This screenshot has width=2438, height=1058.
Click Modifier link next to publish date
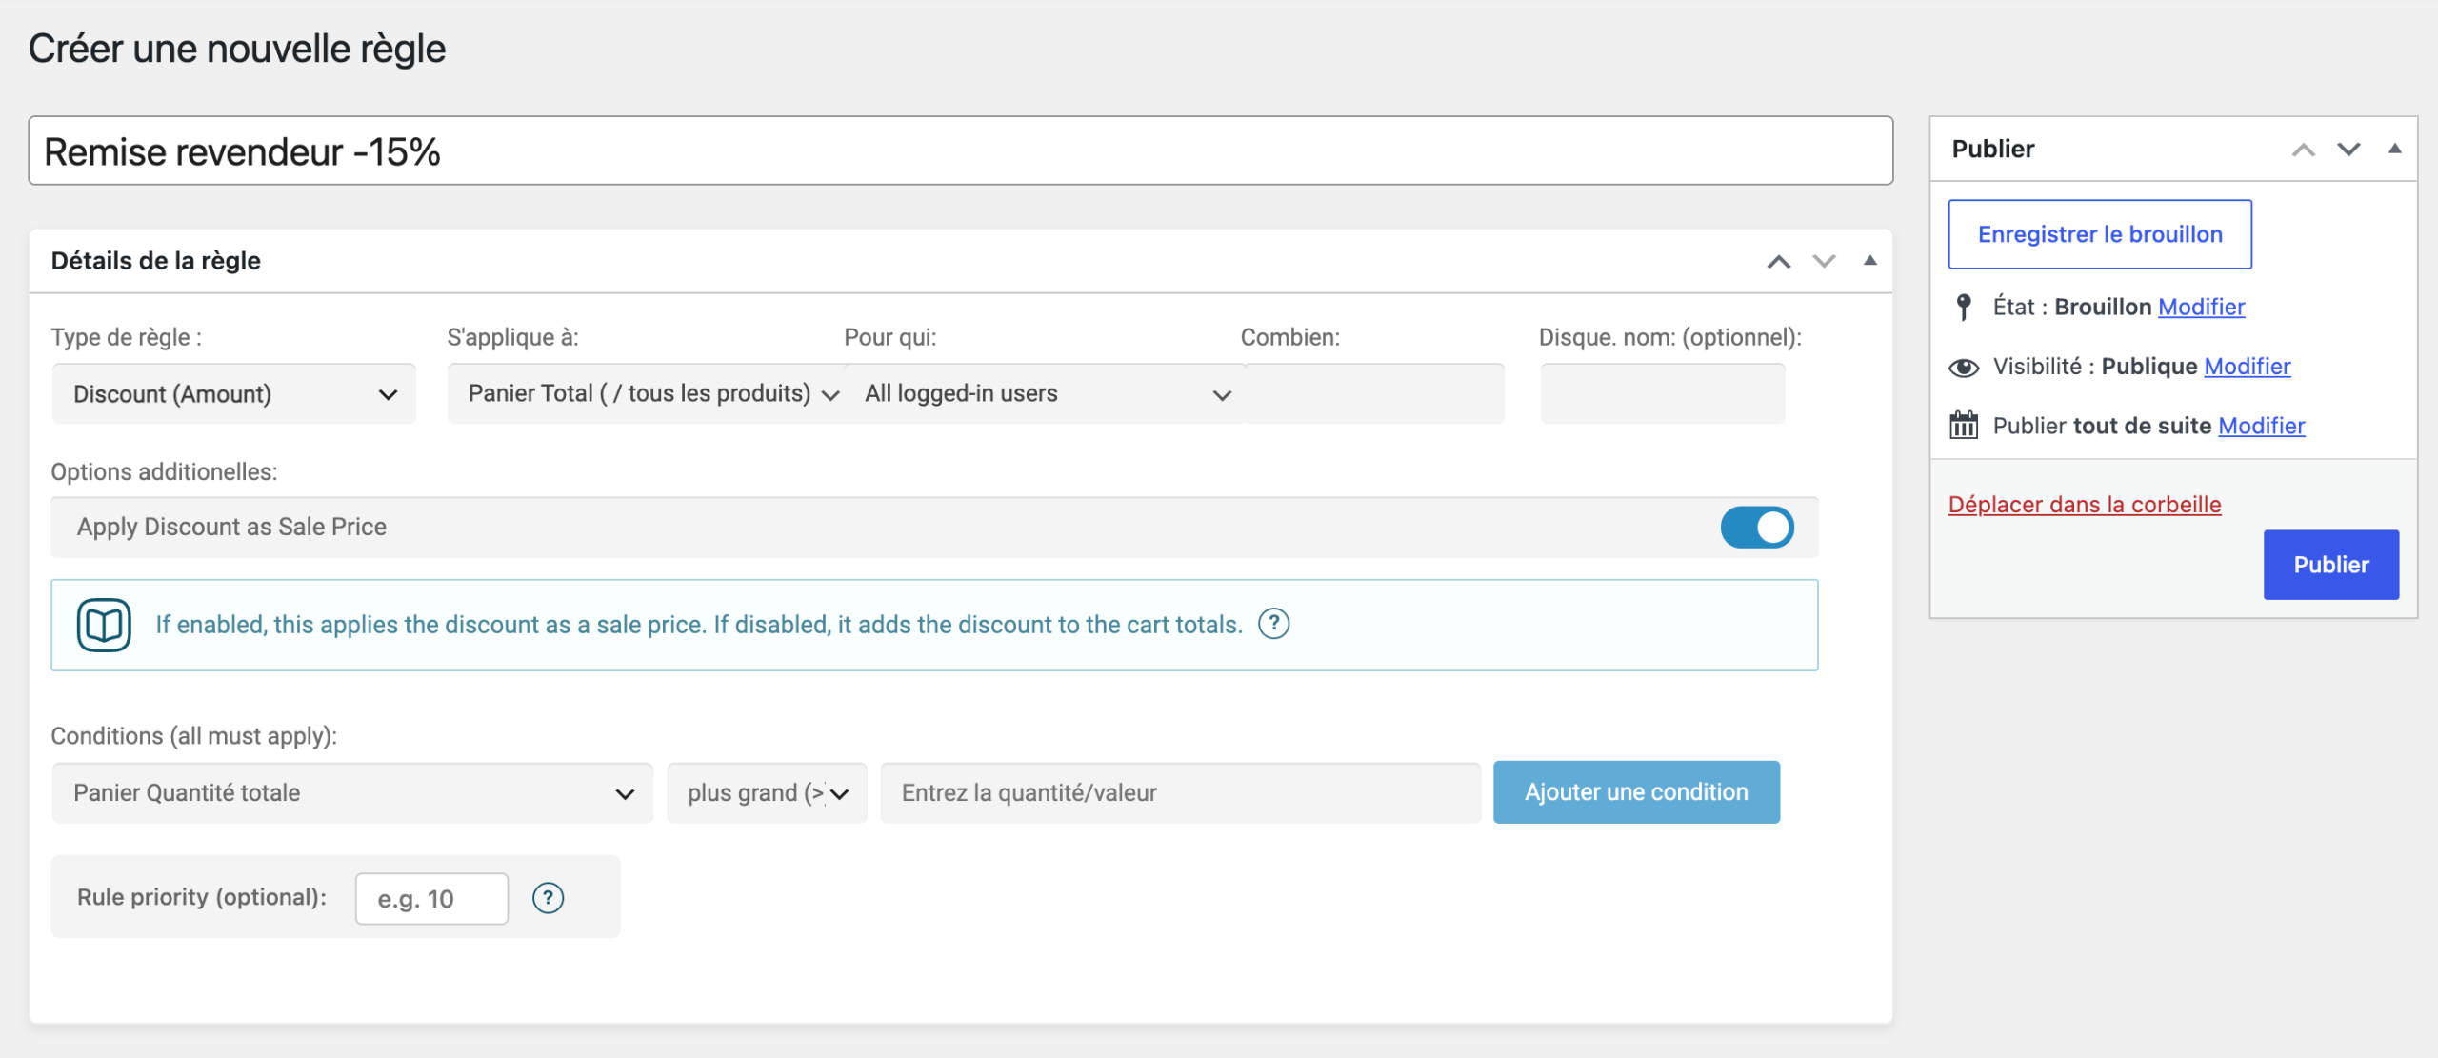[x=2262, y=426]
